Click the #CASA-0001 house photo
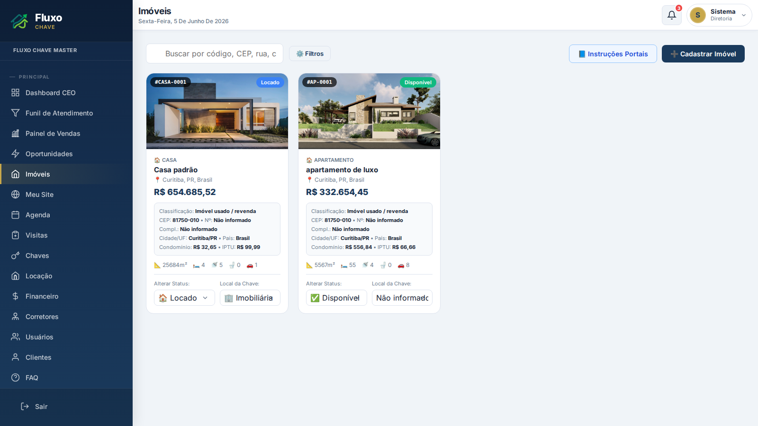The image size is (758, 426). coord(217,111)
